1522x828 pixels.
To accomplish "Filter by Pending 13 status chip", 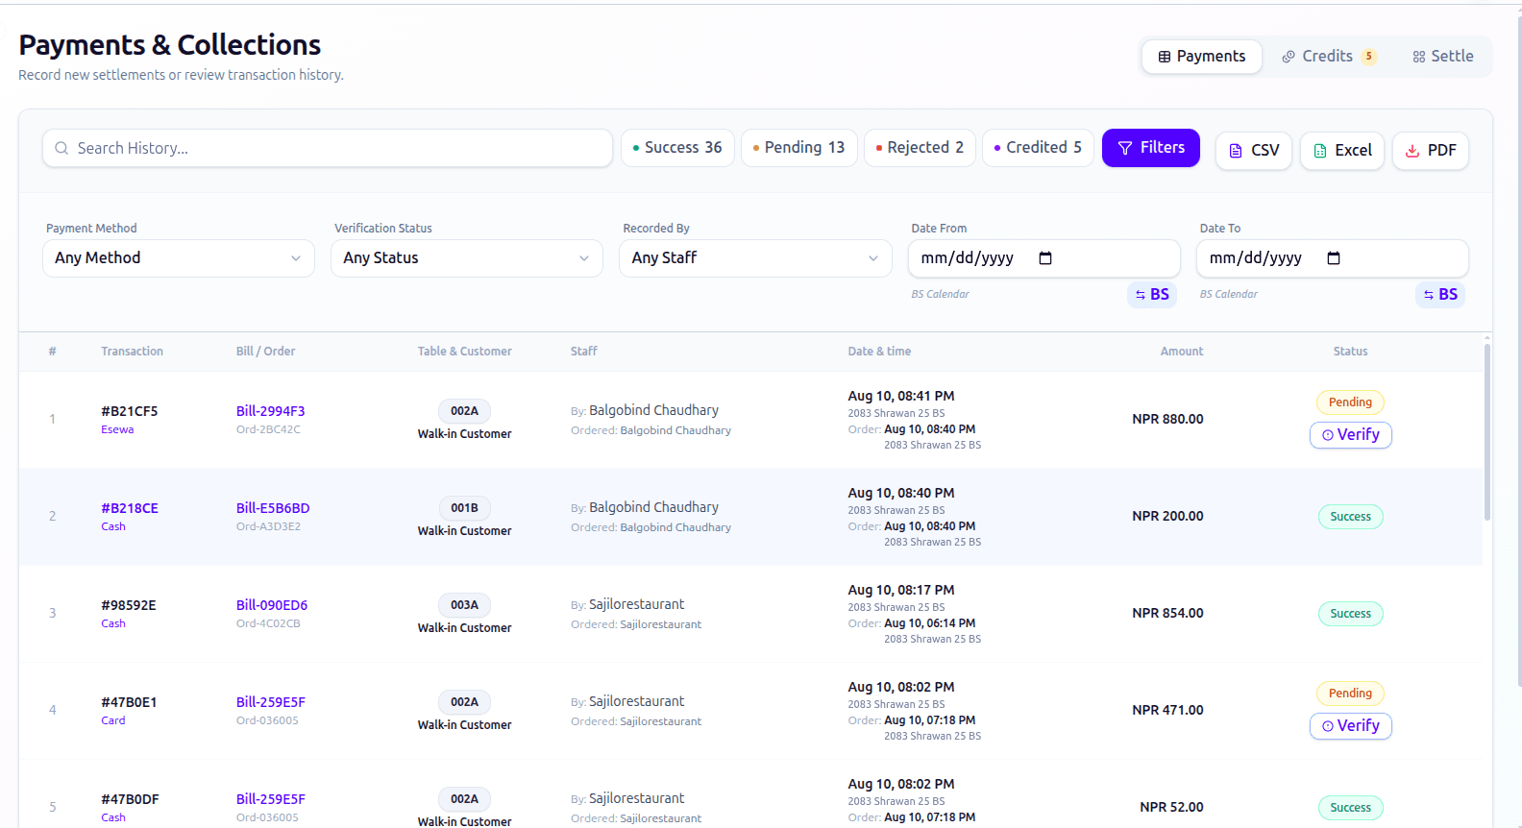I will [x=798, y=148].
